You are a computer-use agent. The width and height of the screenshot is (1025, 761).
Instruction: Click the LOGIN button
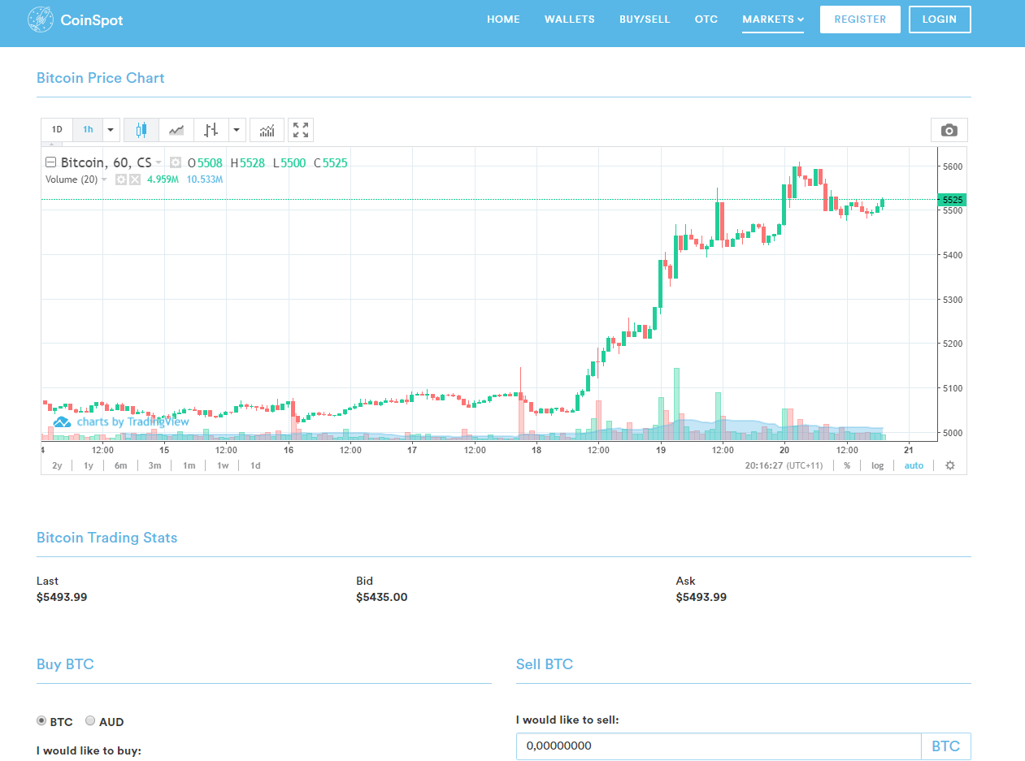point(940,19)
